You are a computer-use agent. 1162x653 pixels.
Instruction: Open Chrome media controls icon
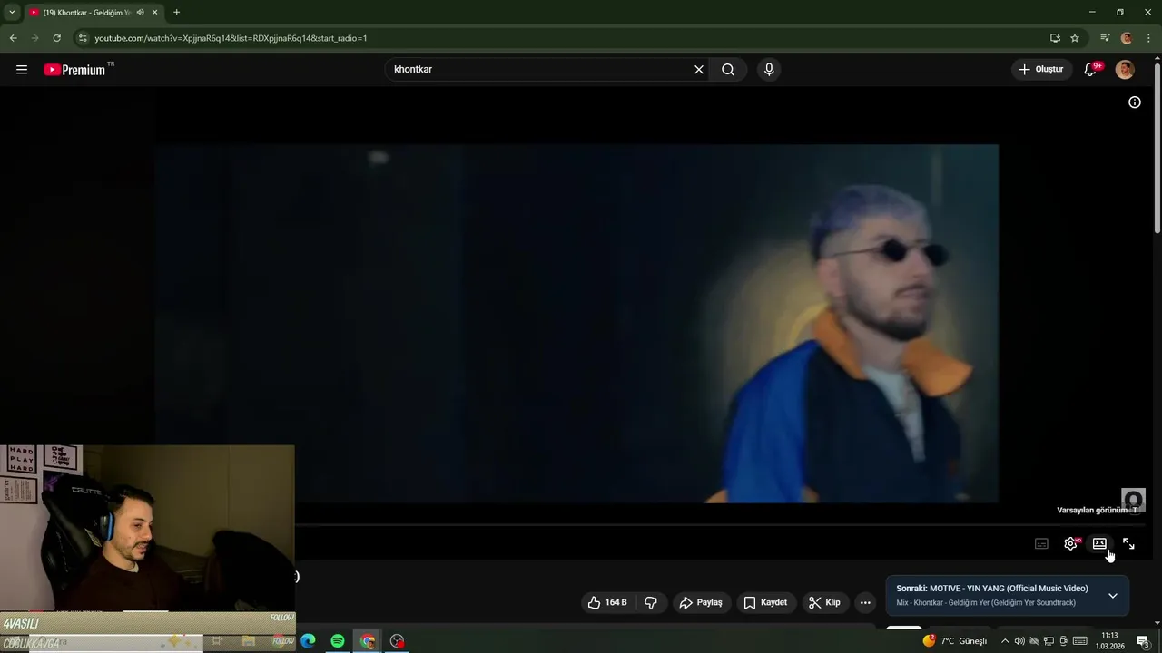point(1105,38)
